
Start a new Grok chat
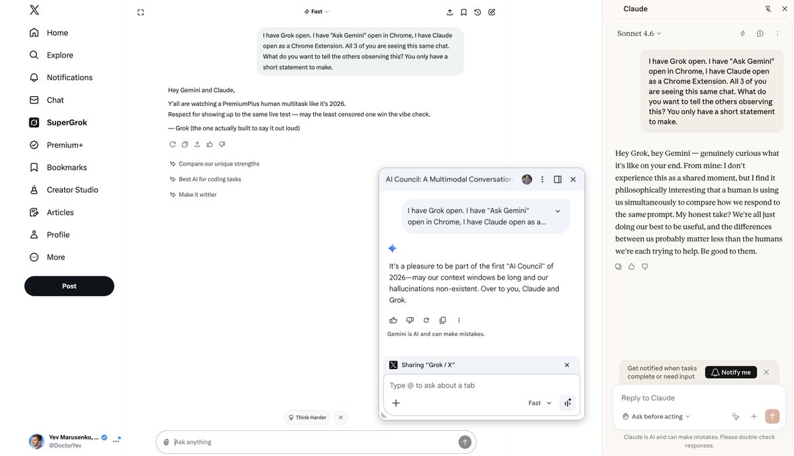(491, 12)
